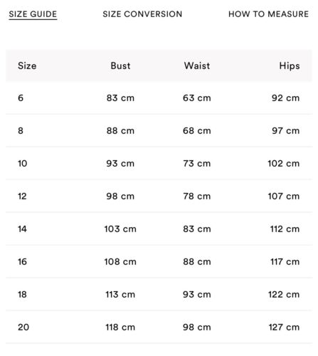Open the Size Guide tab
The width and height of the screenshot is (318, 356).
33,14
